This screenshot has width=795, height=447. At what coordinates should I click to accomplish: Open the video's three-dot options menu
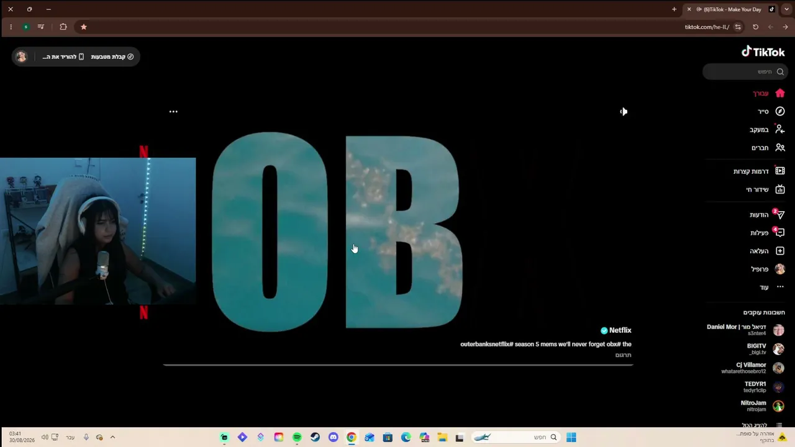(x=173, y=112)
